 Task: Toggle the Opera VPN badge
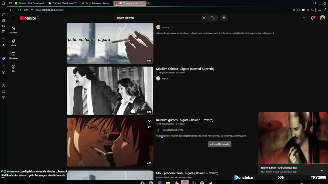[x=27, y=10]
